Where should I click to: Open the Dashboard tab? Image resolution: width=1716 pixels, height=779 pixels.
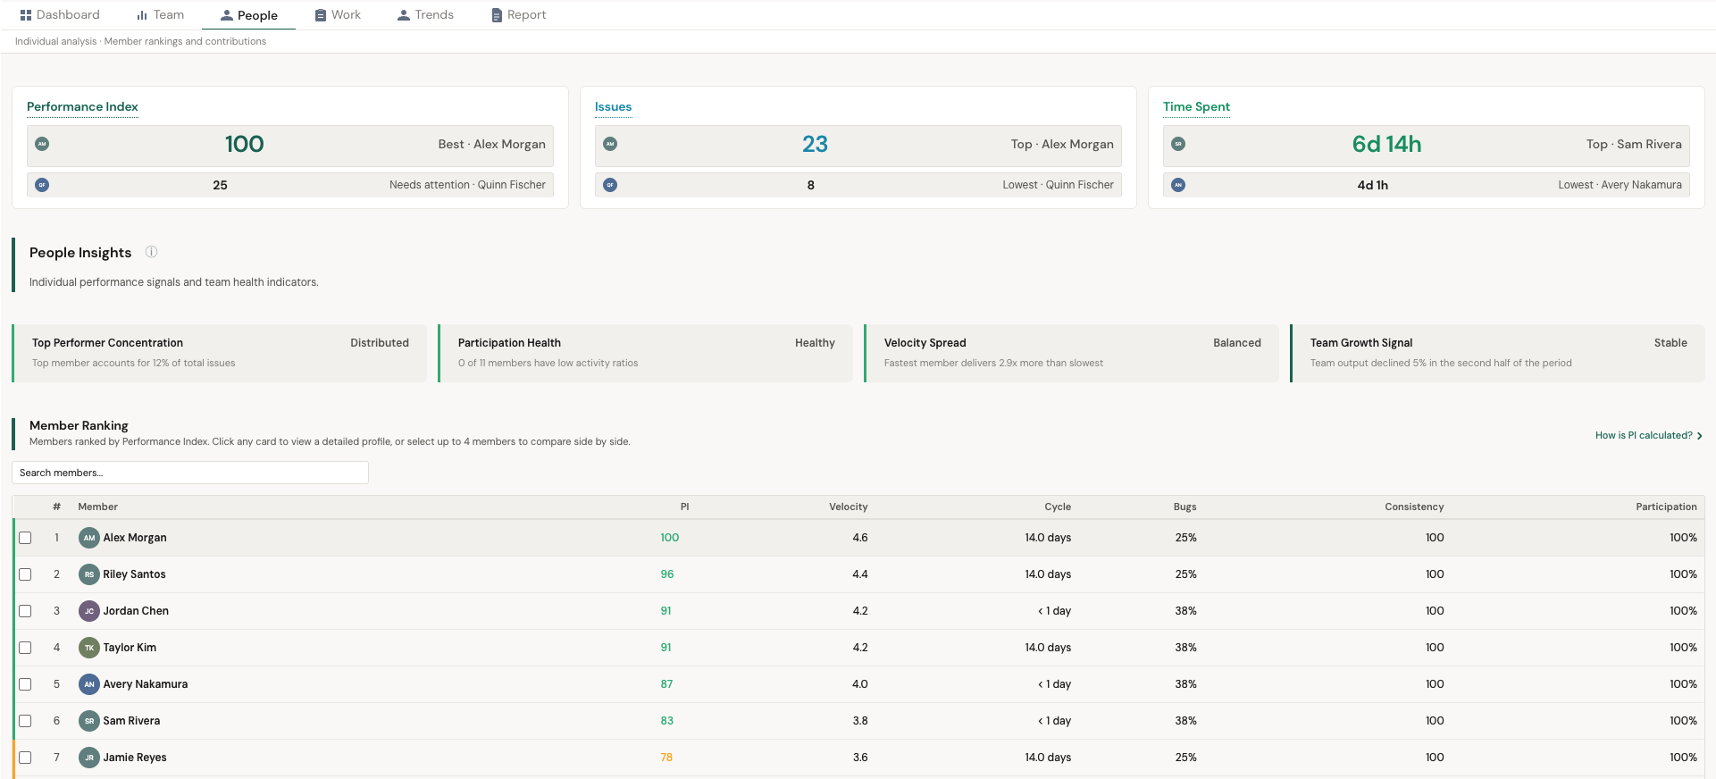(60, 15)
